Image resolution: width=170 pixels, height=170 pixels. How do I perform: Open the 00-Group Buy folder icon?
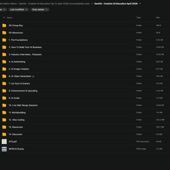(x=4, y=25)
